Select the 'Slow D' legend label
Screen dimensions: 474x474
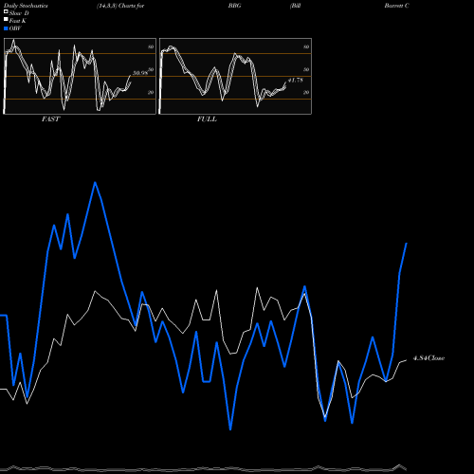(19, 13)
